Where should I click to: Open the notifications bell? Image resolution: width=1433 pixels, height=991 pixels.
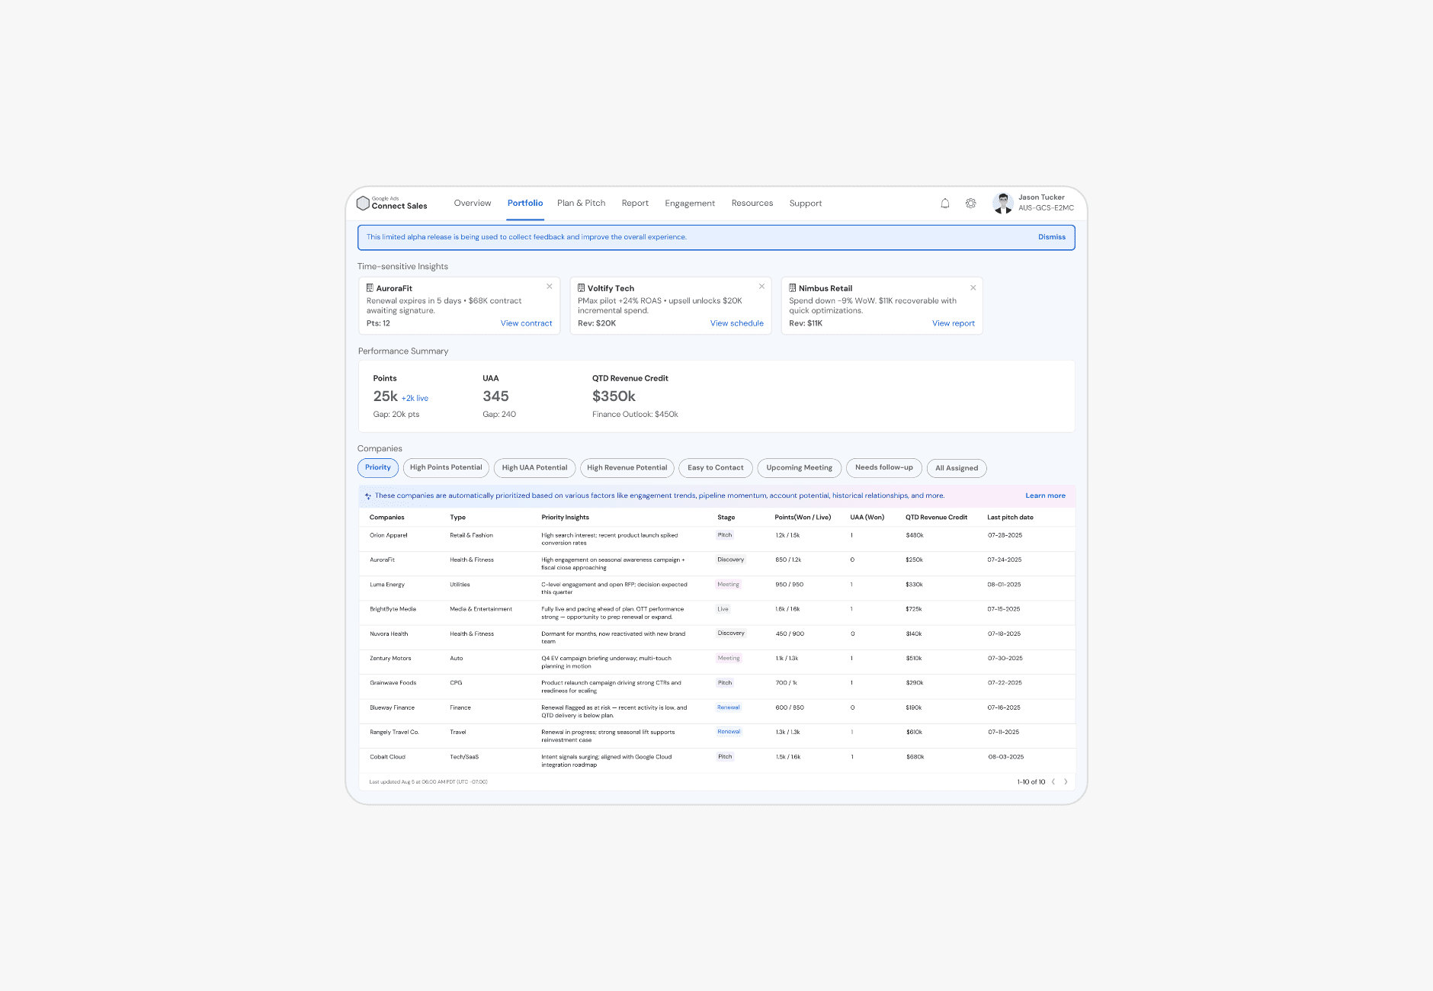tap(945, 204)
